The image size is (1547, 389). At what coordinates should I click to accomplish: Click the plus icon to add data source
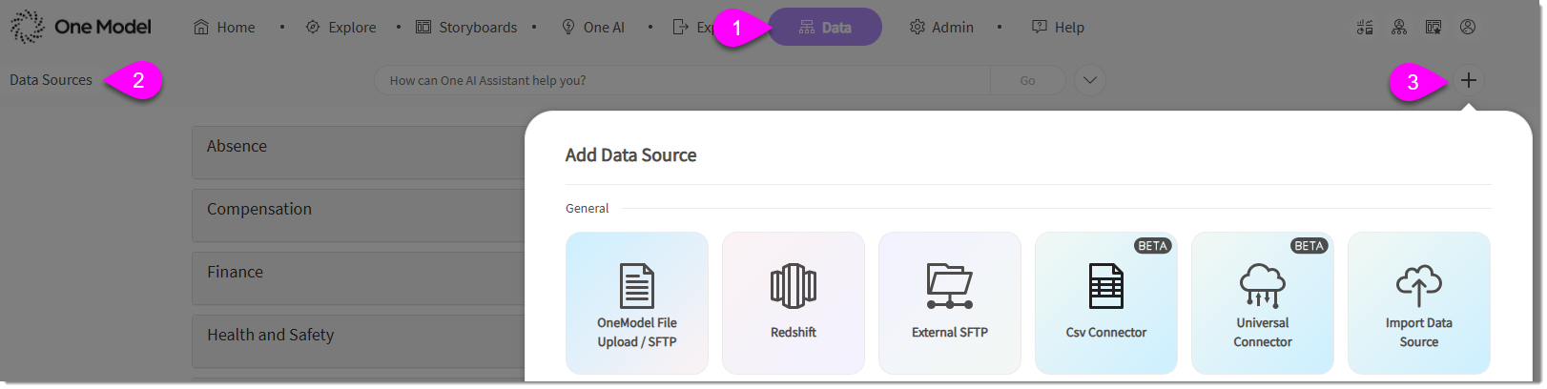[x=1468, y=81]
